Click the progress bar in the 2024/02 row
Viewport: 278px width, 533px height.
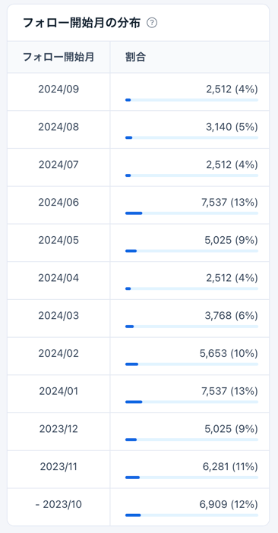[x=191, y=364]
